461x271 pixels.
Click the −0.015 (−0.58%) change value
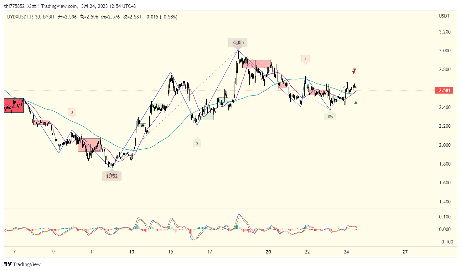(x=161, y=17)
